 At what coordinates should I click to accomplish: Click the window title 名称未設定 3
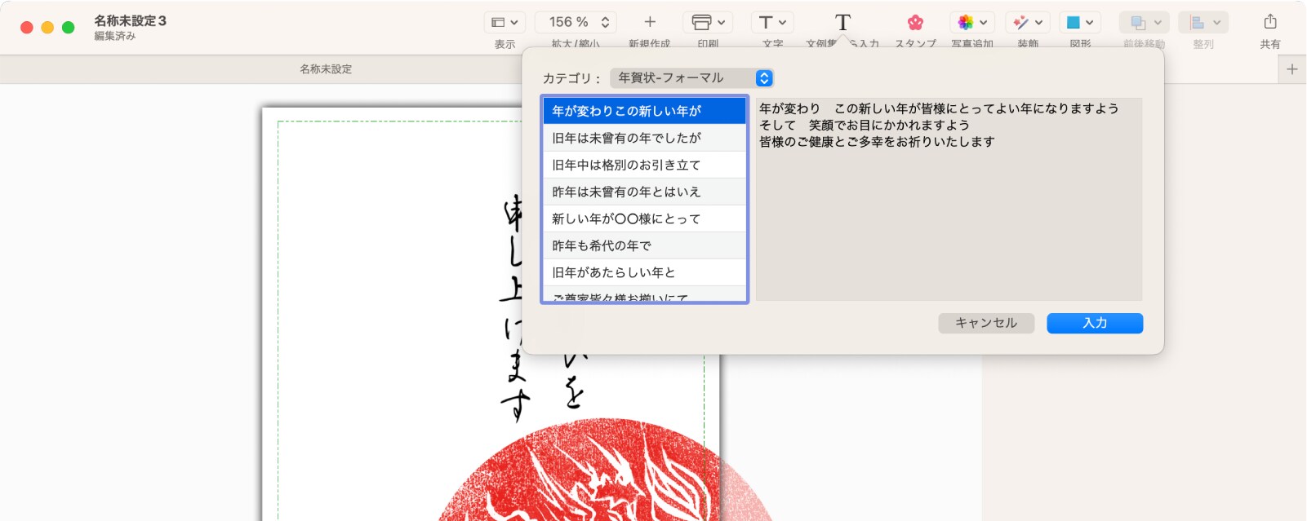click(x=130, y=20)
